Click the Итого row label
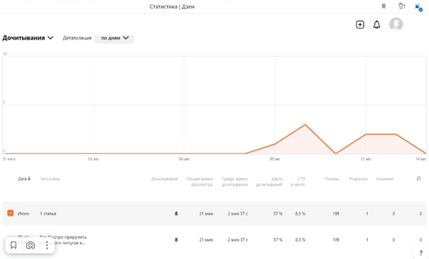 click(23, 213)
